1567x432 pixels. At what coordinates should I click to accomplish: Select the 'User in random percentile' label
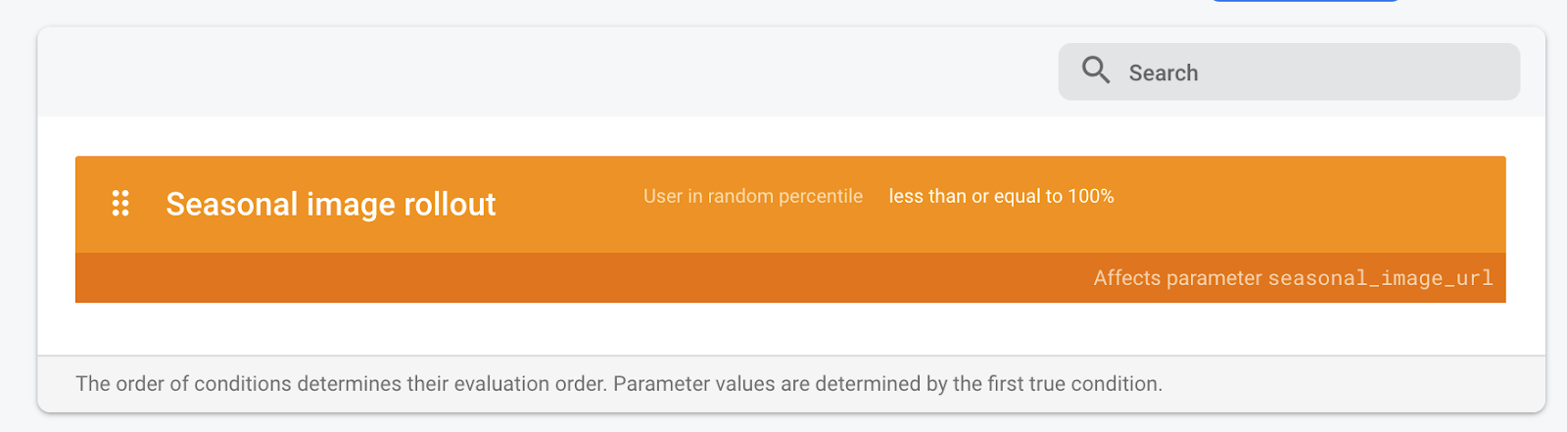point(752,197)
